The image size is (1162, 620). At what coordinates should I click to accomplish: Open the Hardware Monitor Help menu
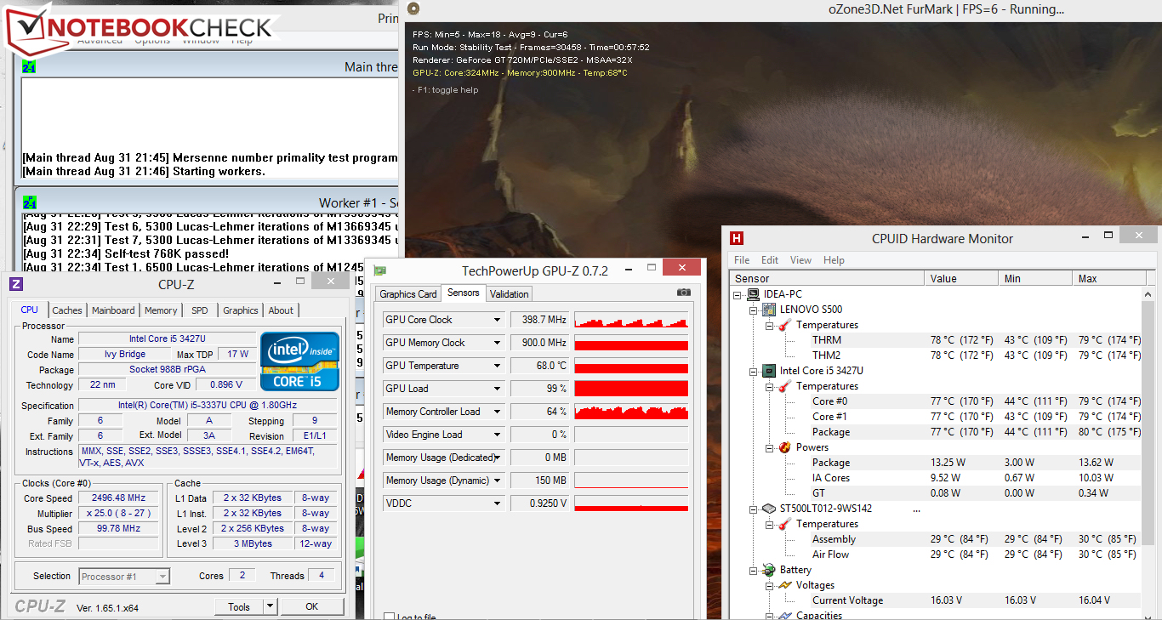834,260
